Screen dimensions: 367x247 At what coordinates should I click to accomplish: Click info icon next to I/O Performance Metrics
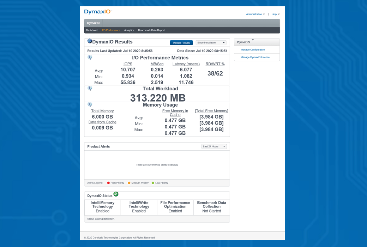(90, 57)
